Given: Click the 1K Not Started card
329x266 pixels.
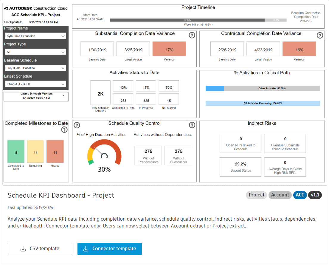Looking at the screenshot, I should (x=169, y=99).
